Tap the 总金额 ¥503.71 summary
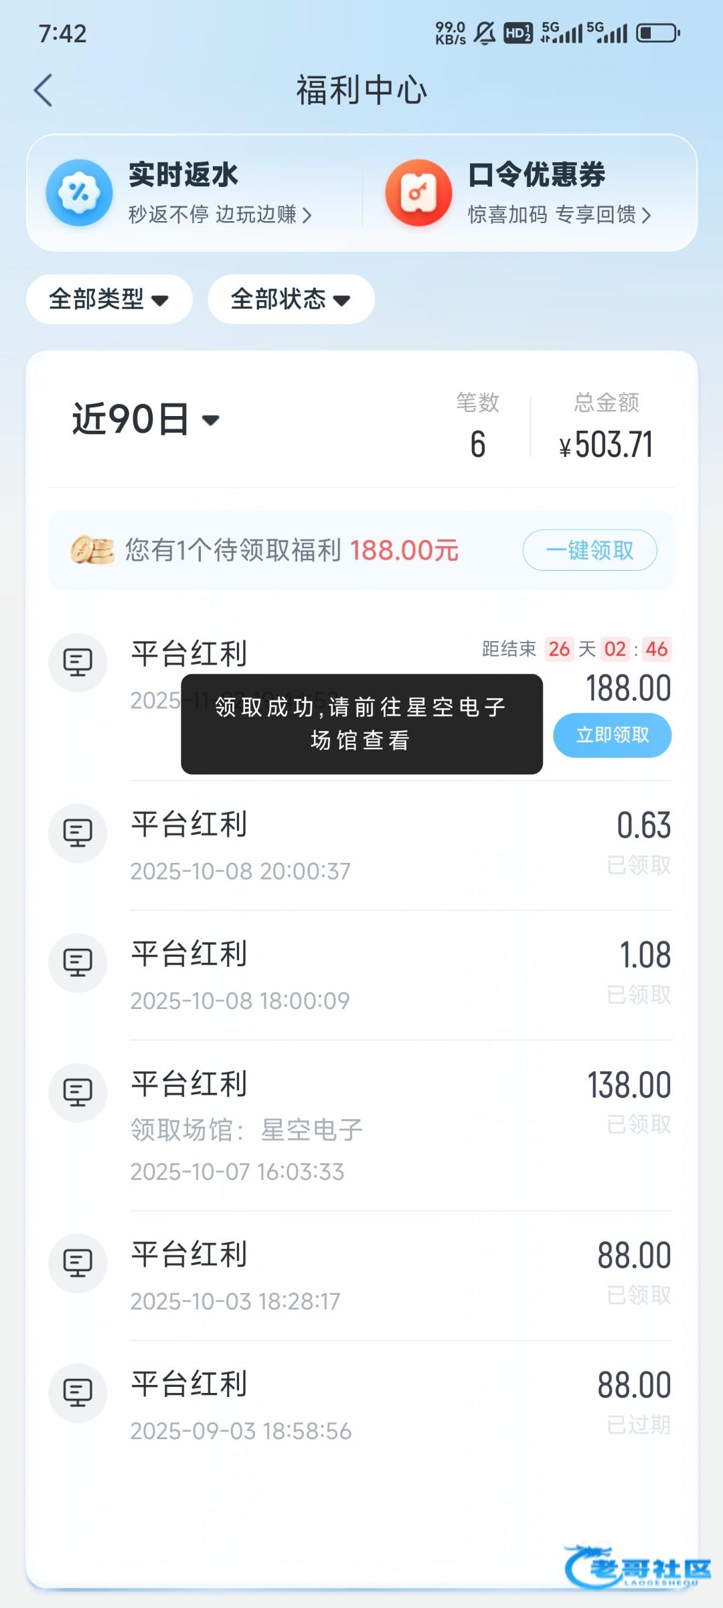This screenshot has height=1608, width=723. (x=606, y=429)
